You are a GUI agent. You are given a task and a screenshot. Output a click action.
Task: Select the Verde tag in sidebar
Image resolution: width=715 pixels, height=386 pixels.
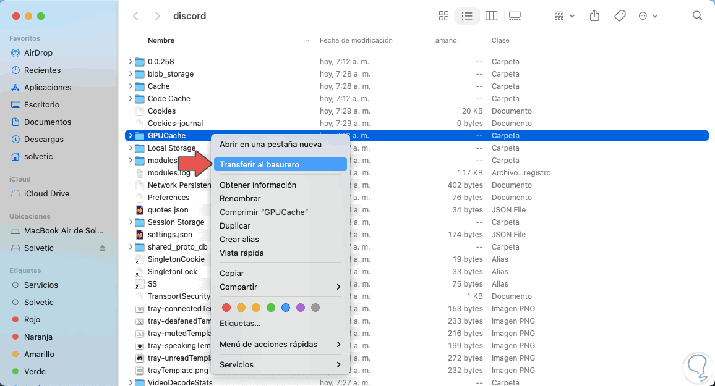(x=35, y=371)
